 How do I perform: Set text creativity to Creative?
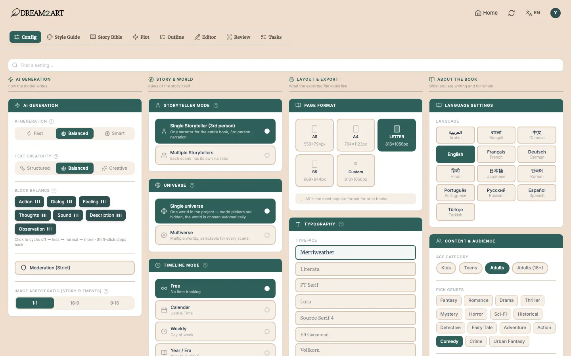coord(115,168)
